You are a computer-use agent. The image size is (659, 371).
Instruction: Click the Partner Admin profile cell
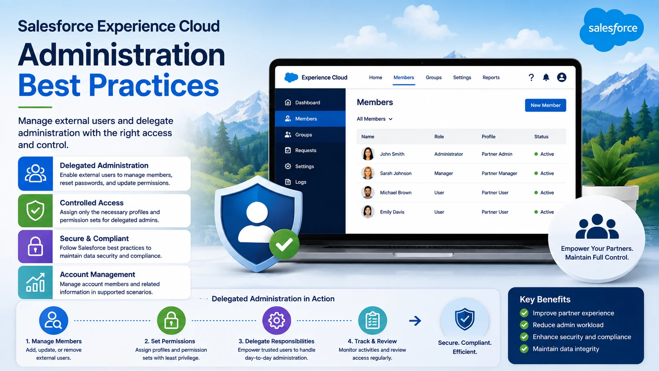tap(497, 154)
